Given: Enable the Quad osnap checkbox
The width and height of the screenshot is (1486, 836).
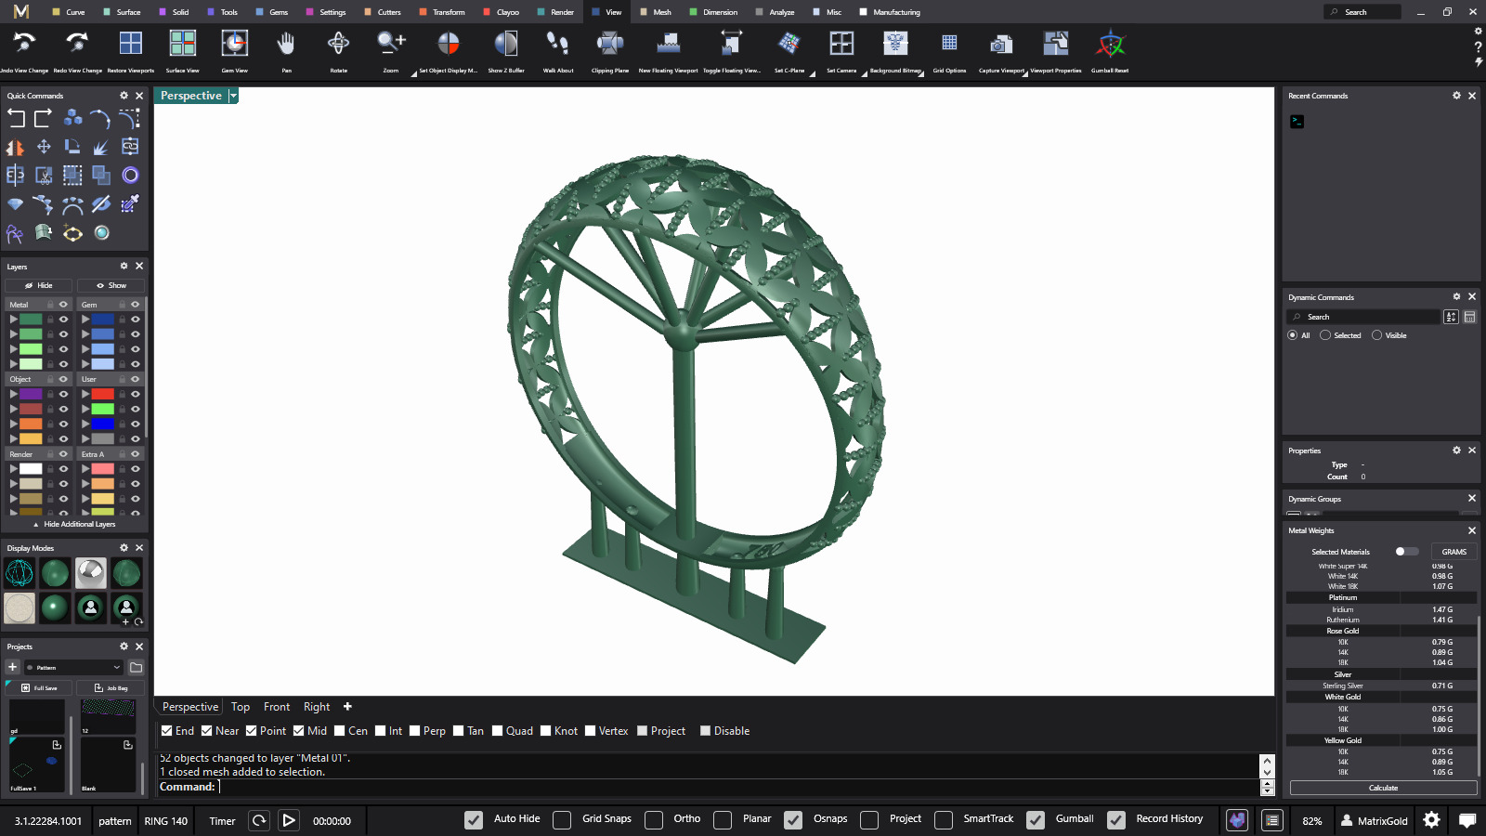Looking at the screenshot, I should click(498, 731).
